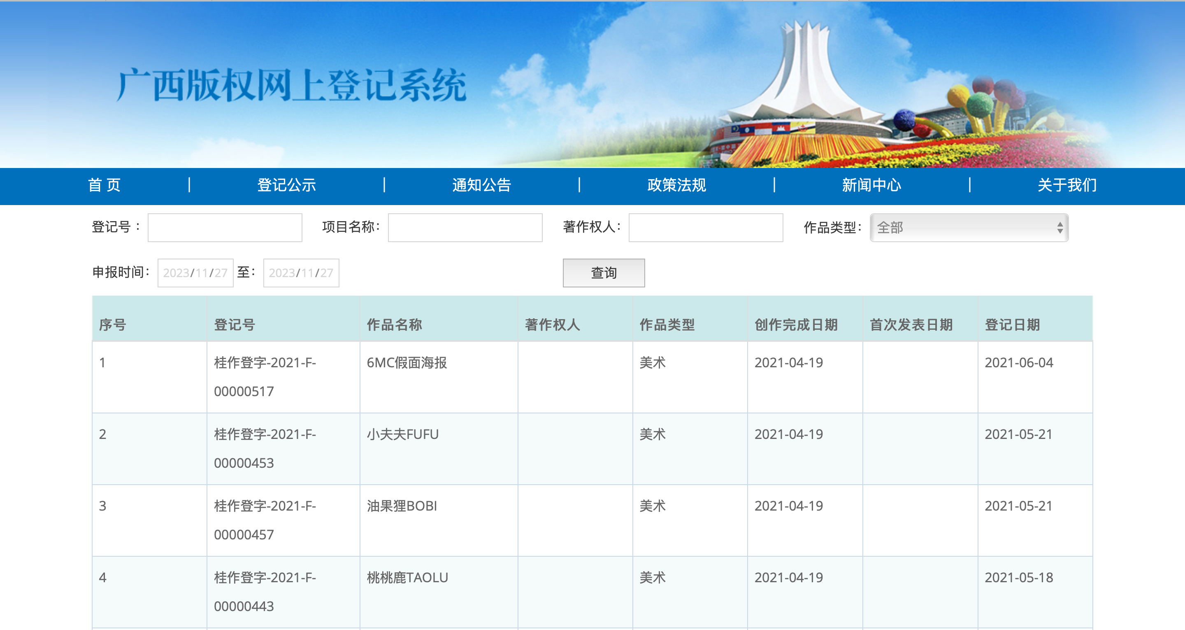Click the 作品类型 dropdown arrow stepper
Image resolution: width=1185 pixels, height=630 pixels.
(x=1060, y=227)
